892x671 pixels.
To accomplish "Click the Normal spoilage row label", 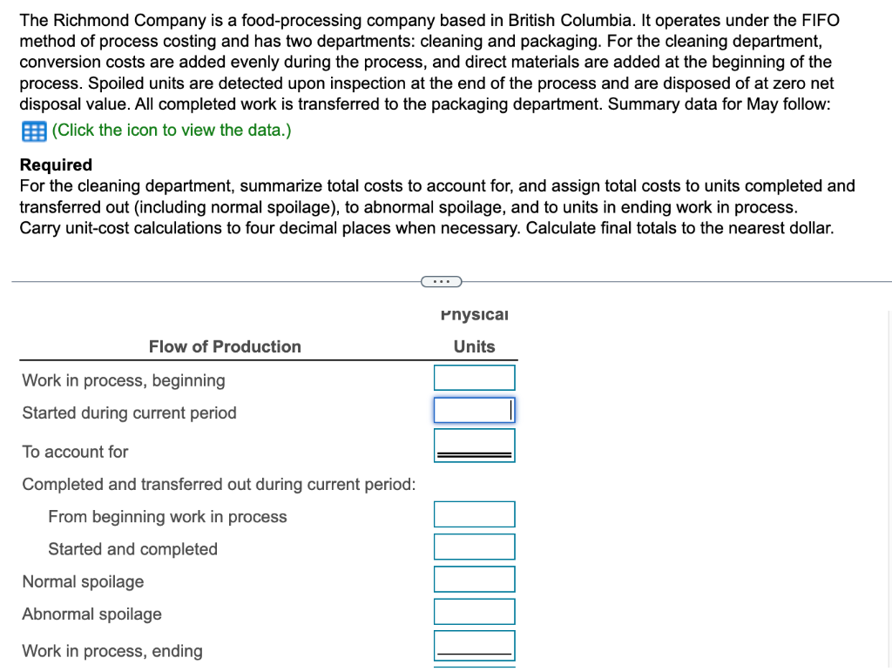I will coord(83,581).
